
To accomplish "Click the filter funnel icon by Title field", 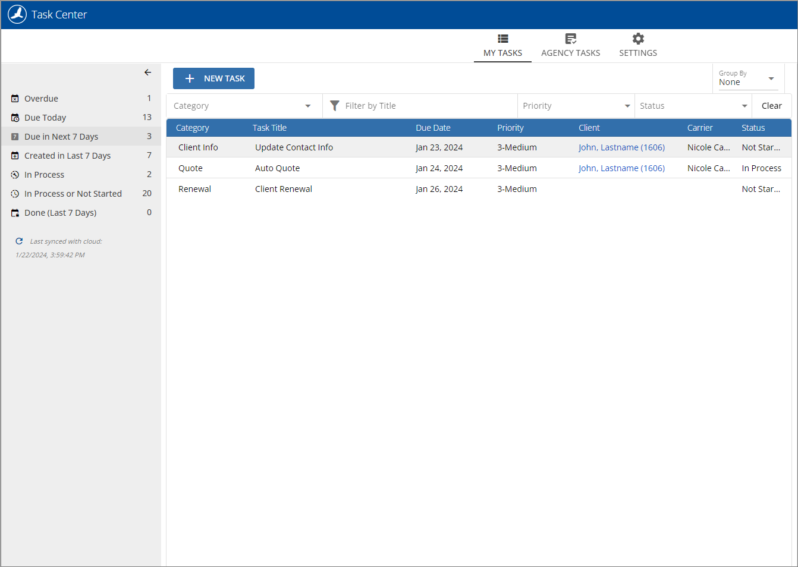I will [x=335, y=105].
